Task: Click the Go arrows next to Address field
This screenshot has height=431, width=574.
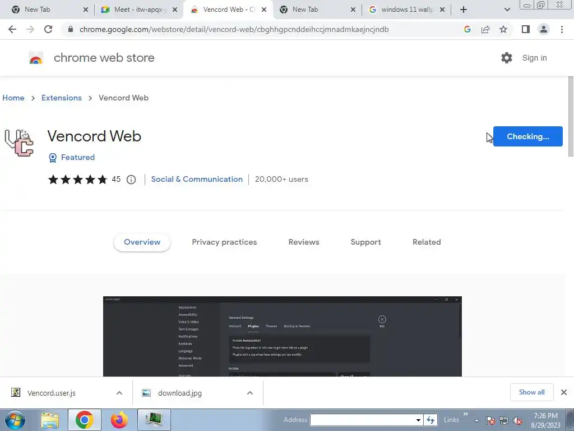Action: pos(430,420)
